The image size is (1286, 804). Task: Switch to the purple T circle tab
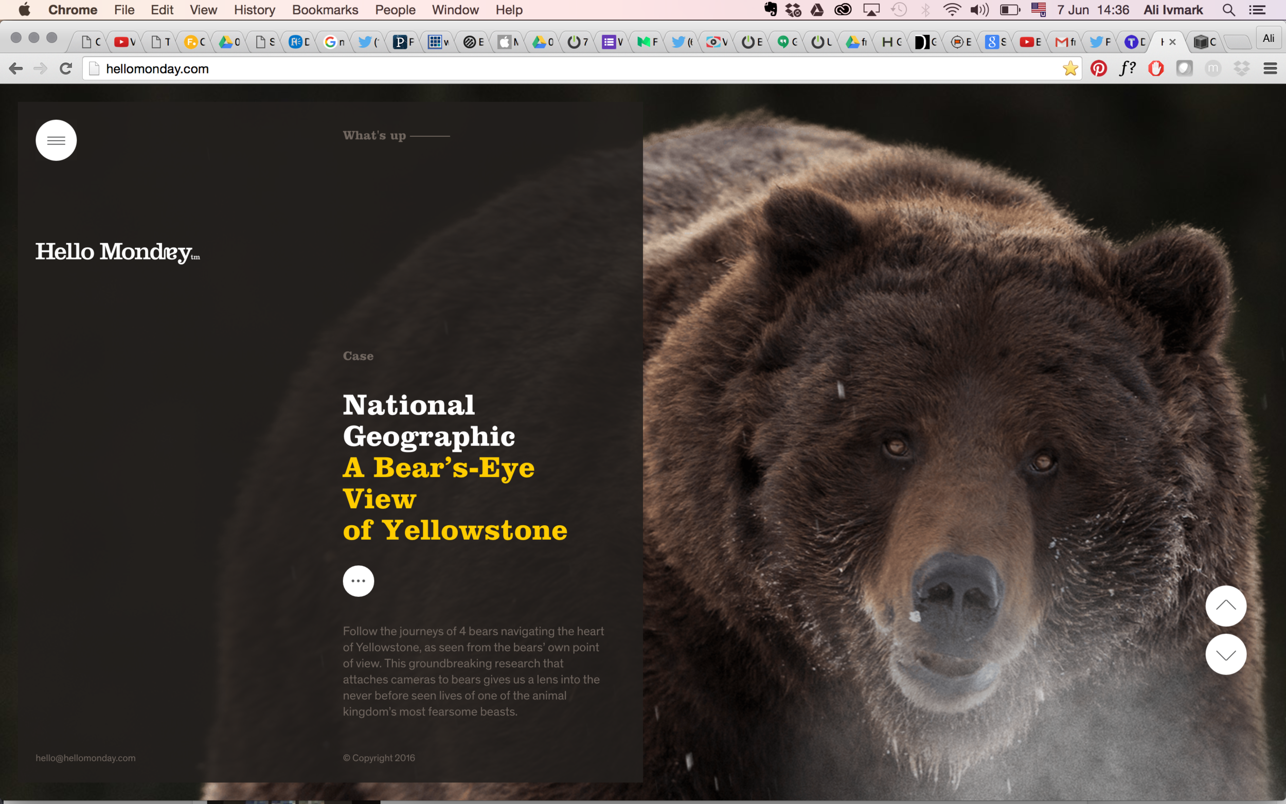coord(1135,42)
